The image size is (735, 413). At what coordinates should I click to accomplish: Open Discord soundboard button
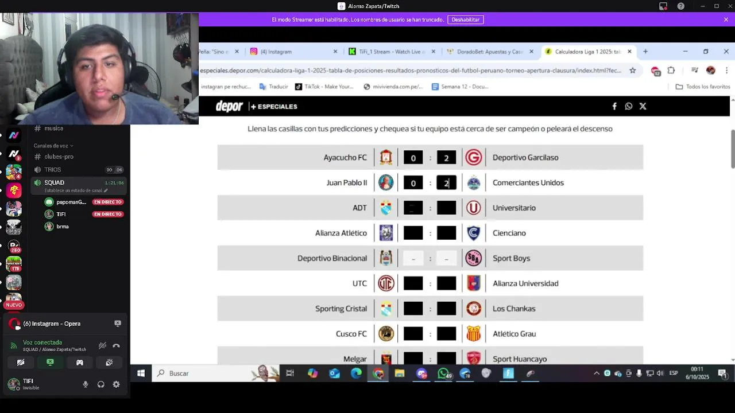(109, 363)
